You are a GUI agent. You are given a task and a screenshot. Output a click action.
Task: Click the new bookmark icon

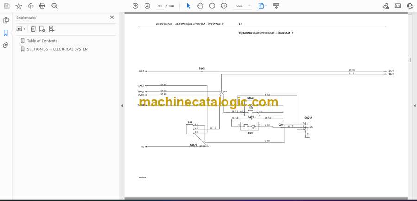(42, 29)
